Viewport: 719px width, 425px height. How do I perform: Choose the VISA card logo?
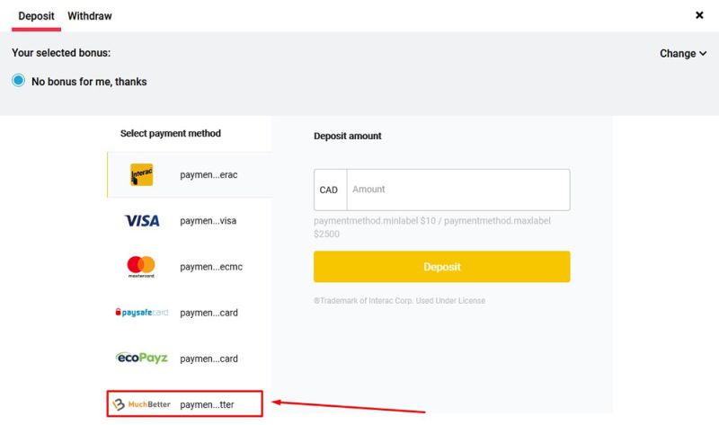click(x=141, y=220)
